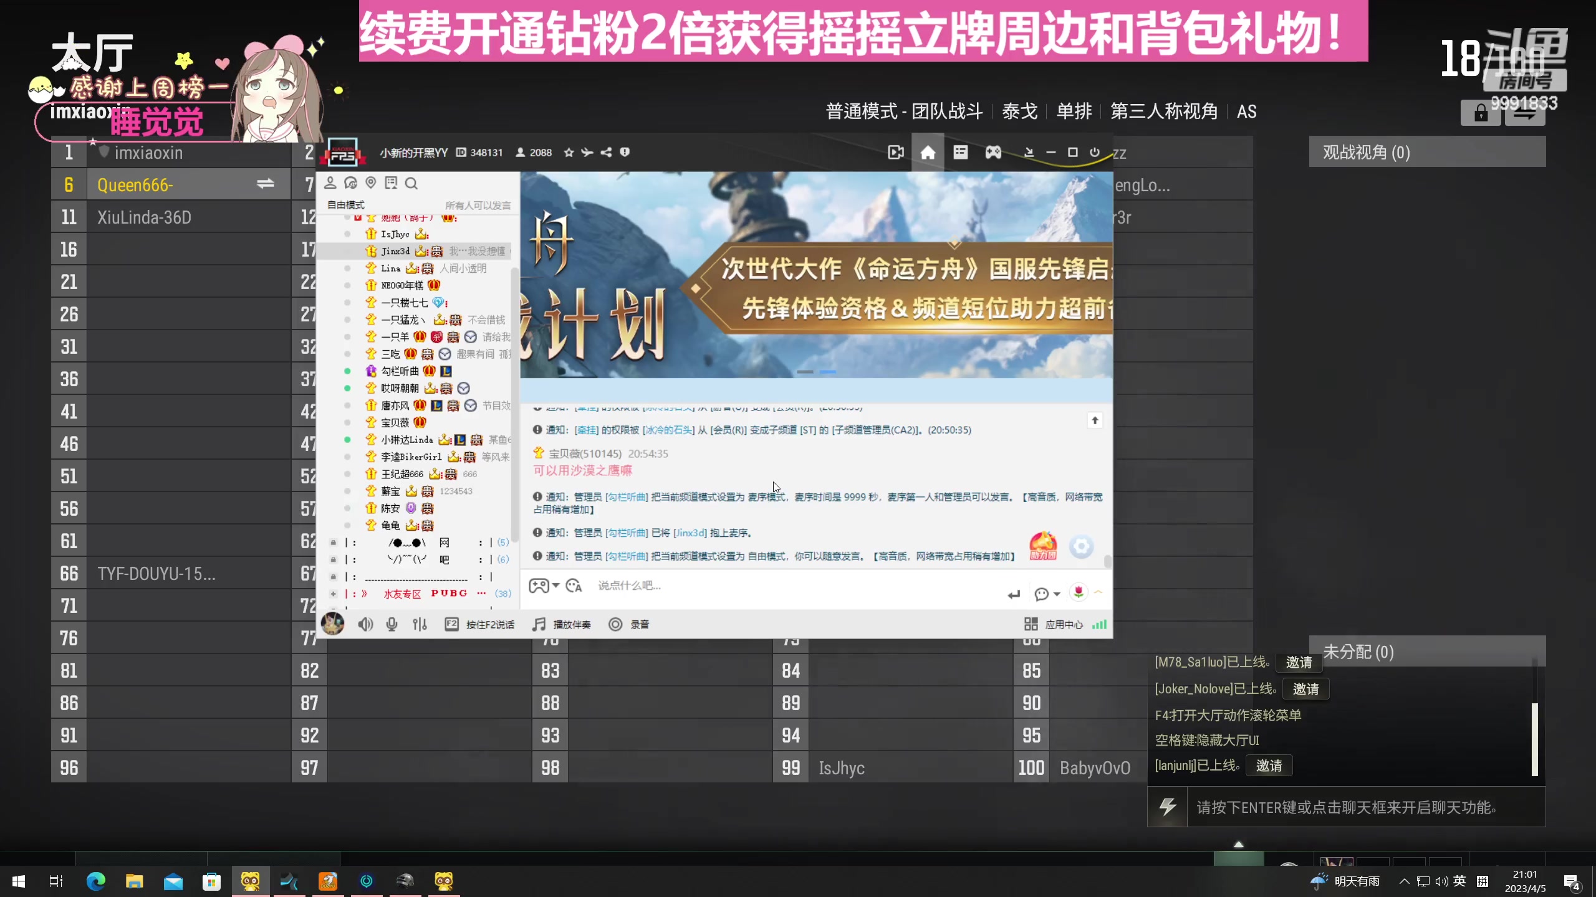Open 应用中心 app center

[x=1054, y=625]
